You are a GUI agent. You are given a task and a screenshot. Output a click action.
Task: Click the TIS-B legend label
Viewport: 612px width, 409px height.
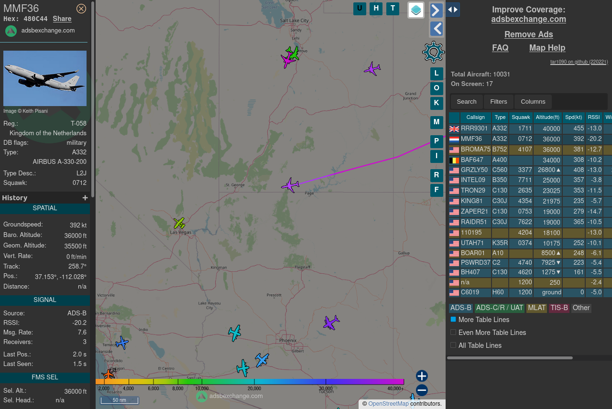559,308
